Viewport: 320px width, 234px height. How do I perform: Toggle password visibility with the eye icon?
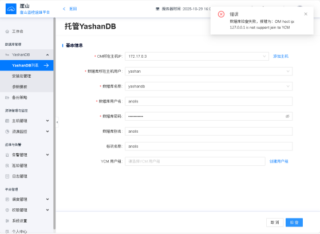pyautogui.click(x=287, y=116)
